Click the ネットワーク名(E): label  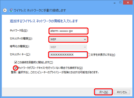pos(19,31)
